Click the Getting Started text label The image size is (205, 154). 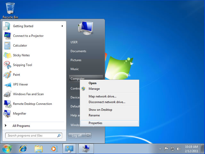pos(23,26)
